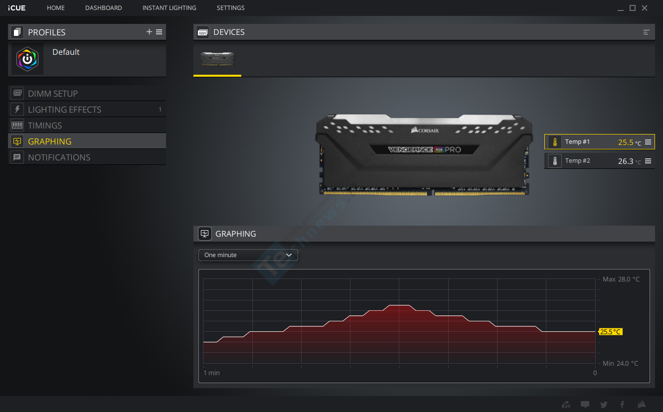
Task: Open the Temp #1 sensor options menu
Action: coord(648,142)
